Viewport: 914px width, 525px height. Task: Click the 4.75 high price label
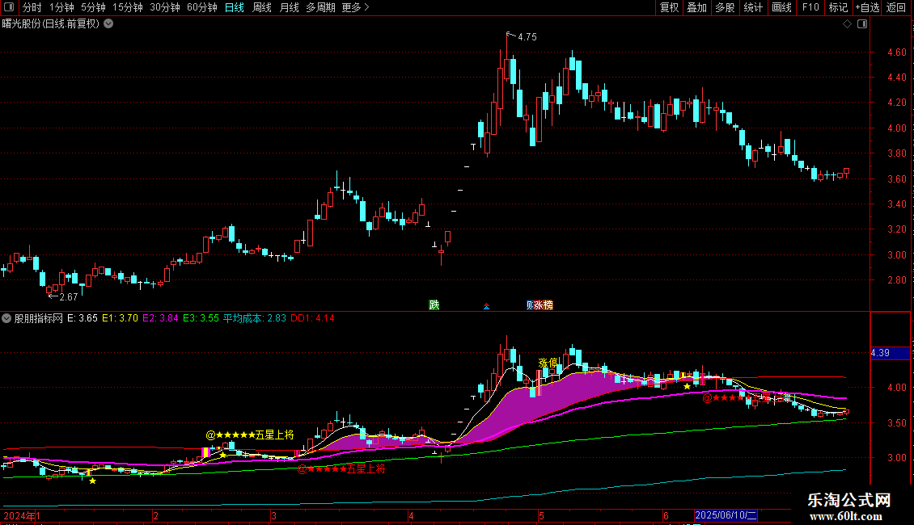coord(527,36)
